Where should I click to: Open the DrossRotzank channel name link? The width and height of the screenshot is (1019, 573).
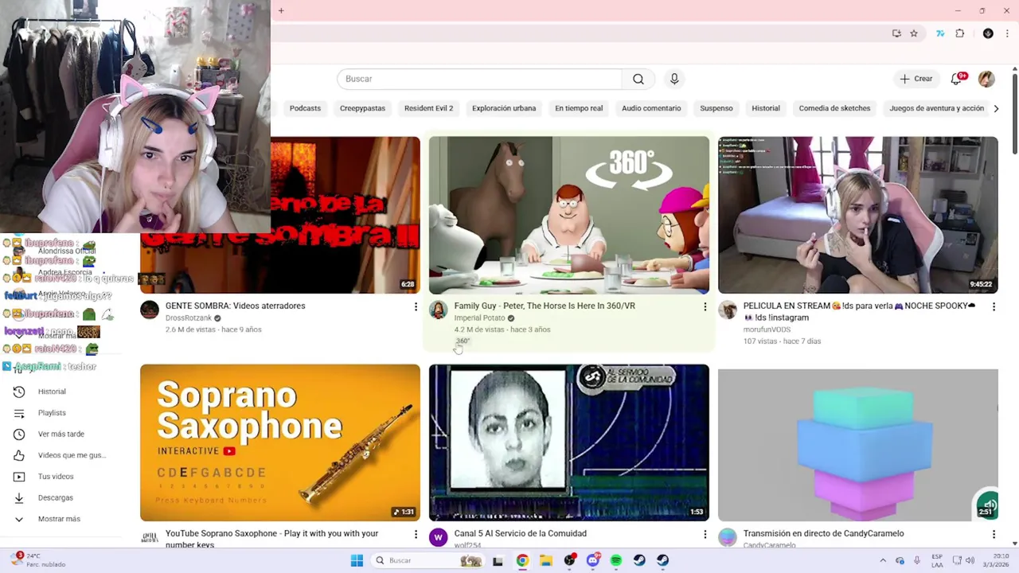click(x=189, y=318)
